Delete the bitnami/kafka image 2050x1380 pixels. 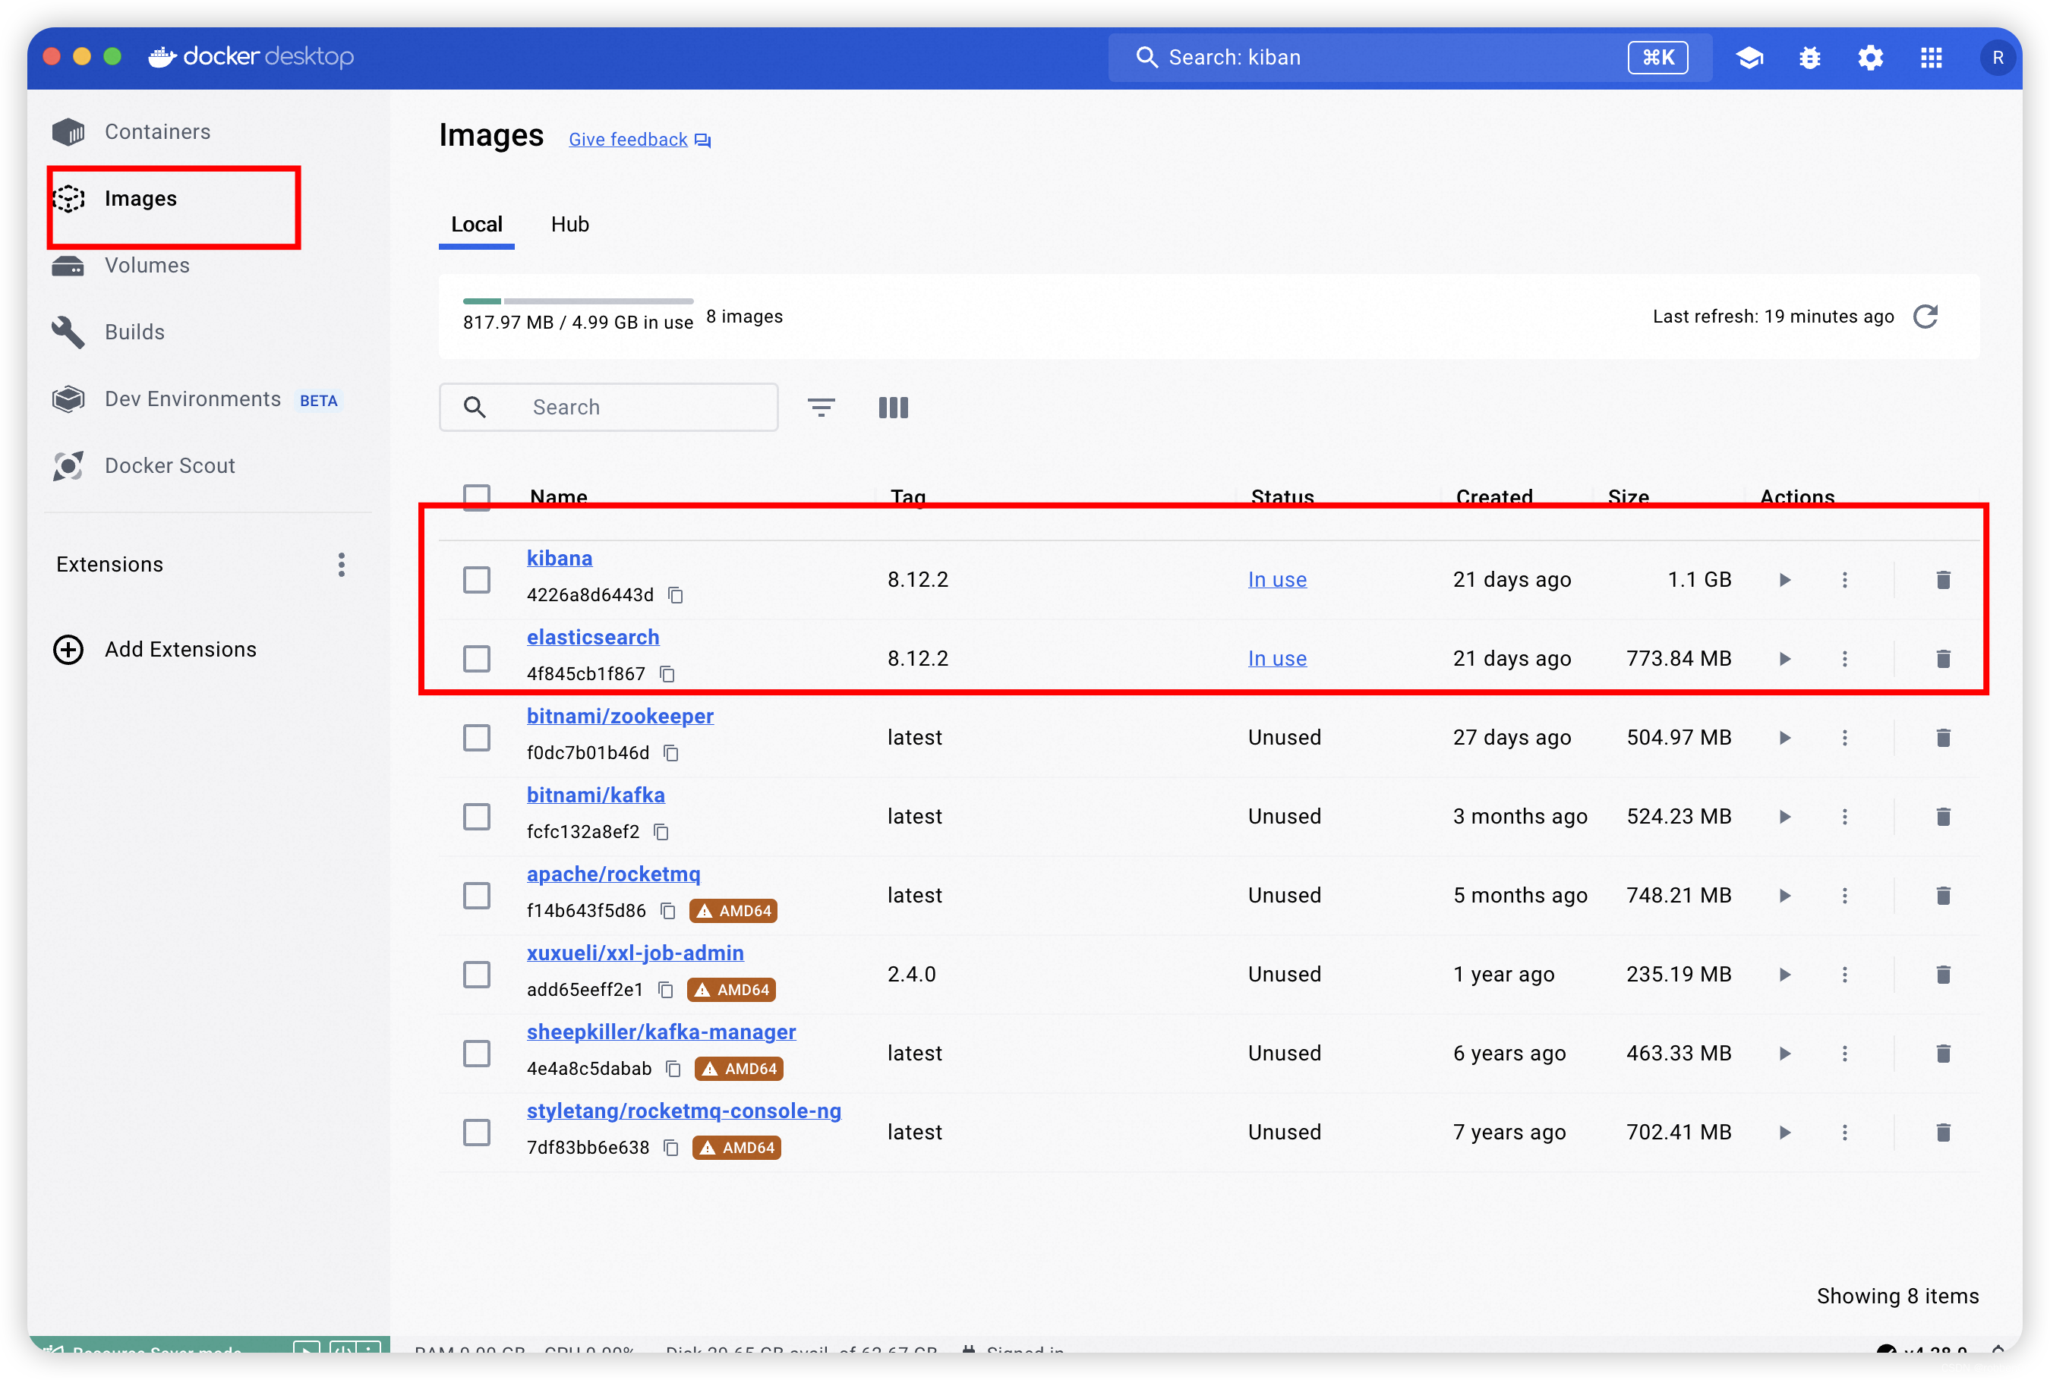coord(1943,817)
